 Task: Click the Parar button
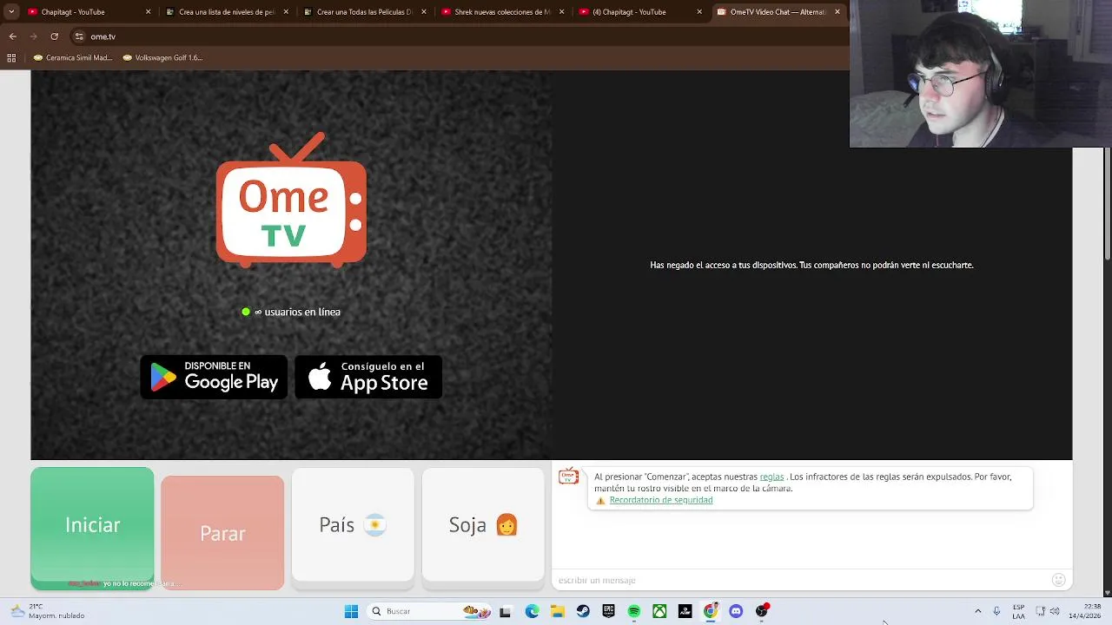pyautogui.click(x=222, y=532)
